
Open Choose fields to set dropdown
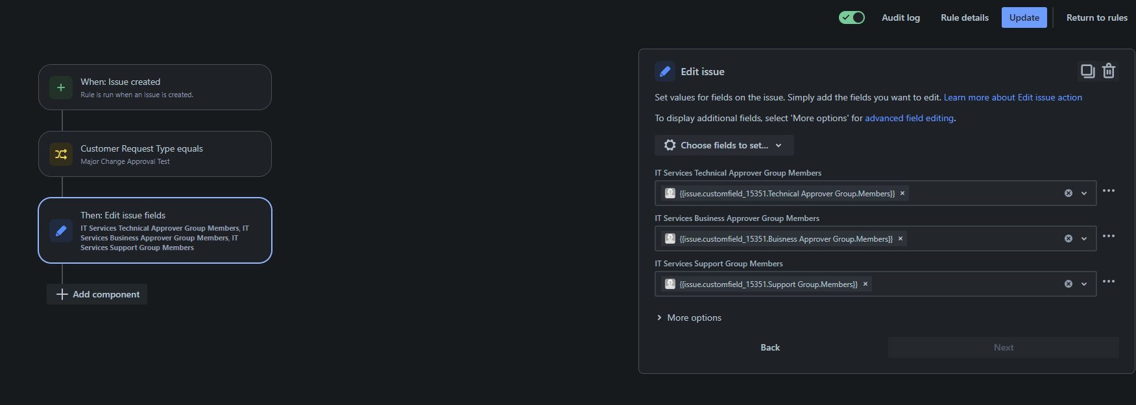click(724, 145)
